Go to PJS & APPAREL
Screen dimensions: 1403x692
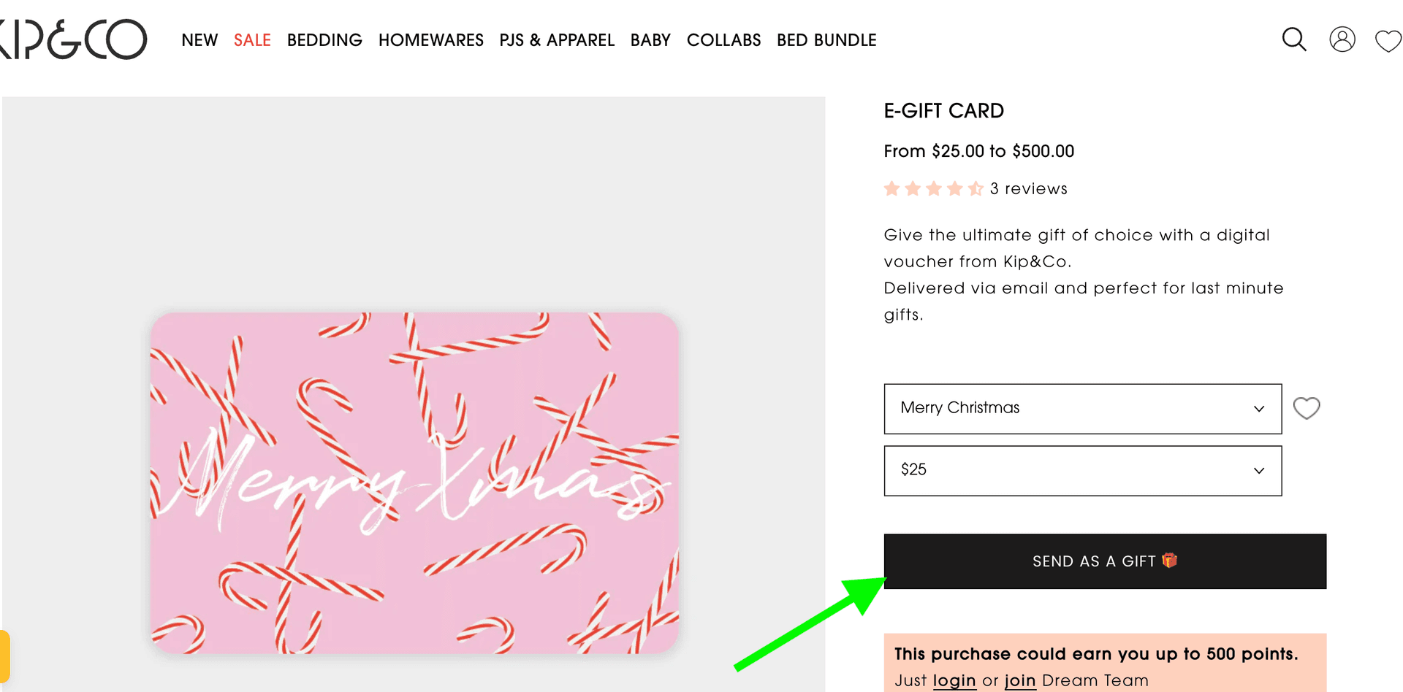coord(557,40)
